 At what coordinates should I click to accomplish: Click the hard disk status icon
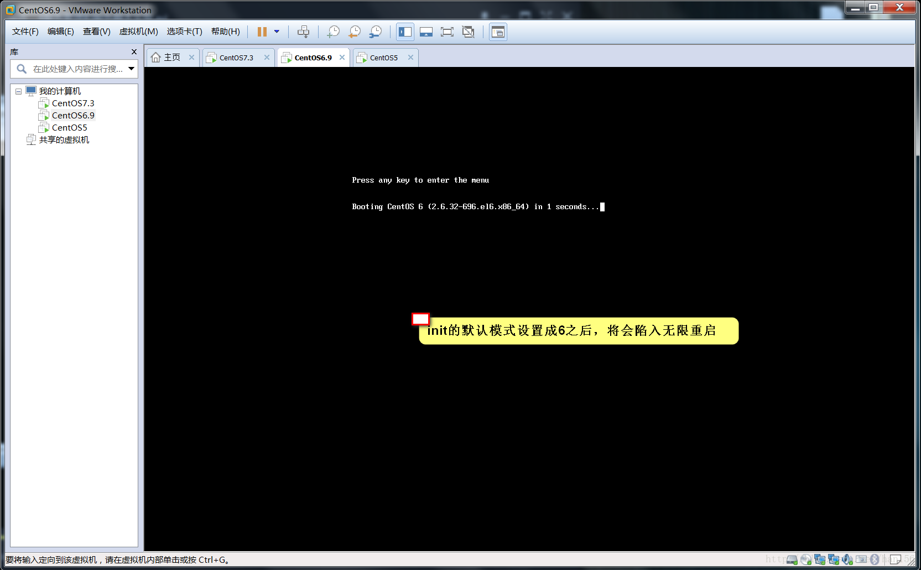point(792,559)
